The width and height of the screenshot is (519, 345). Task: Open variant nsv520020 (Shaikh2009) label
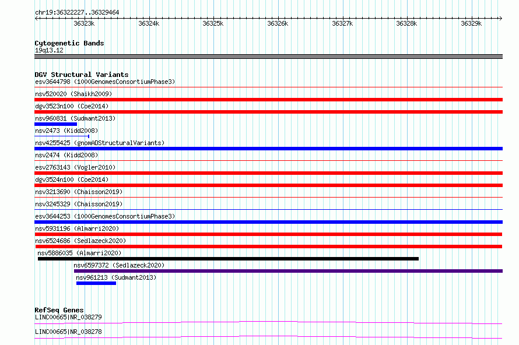point(73,94)
